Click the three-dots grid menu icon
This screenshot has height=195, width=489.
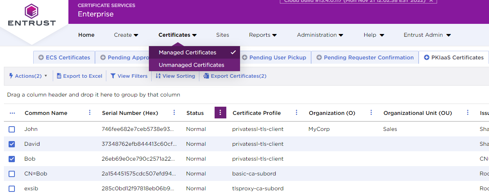(12, 113)
